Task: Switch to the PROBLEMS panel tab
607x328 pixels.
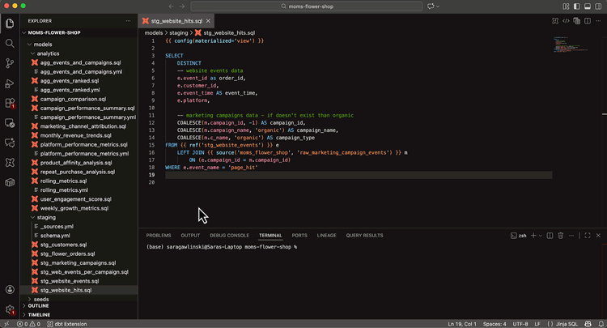Action: click(159, 236)
